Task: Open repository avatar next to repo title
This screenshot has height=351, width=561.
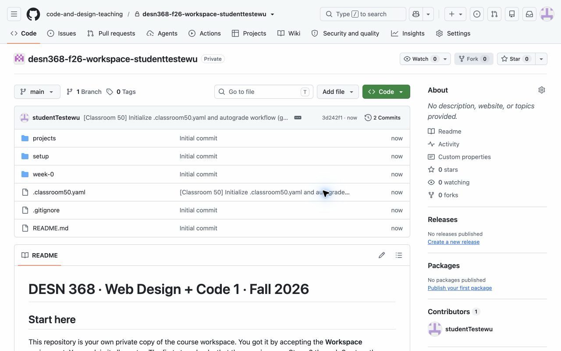Action: point(19,59)
